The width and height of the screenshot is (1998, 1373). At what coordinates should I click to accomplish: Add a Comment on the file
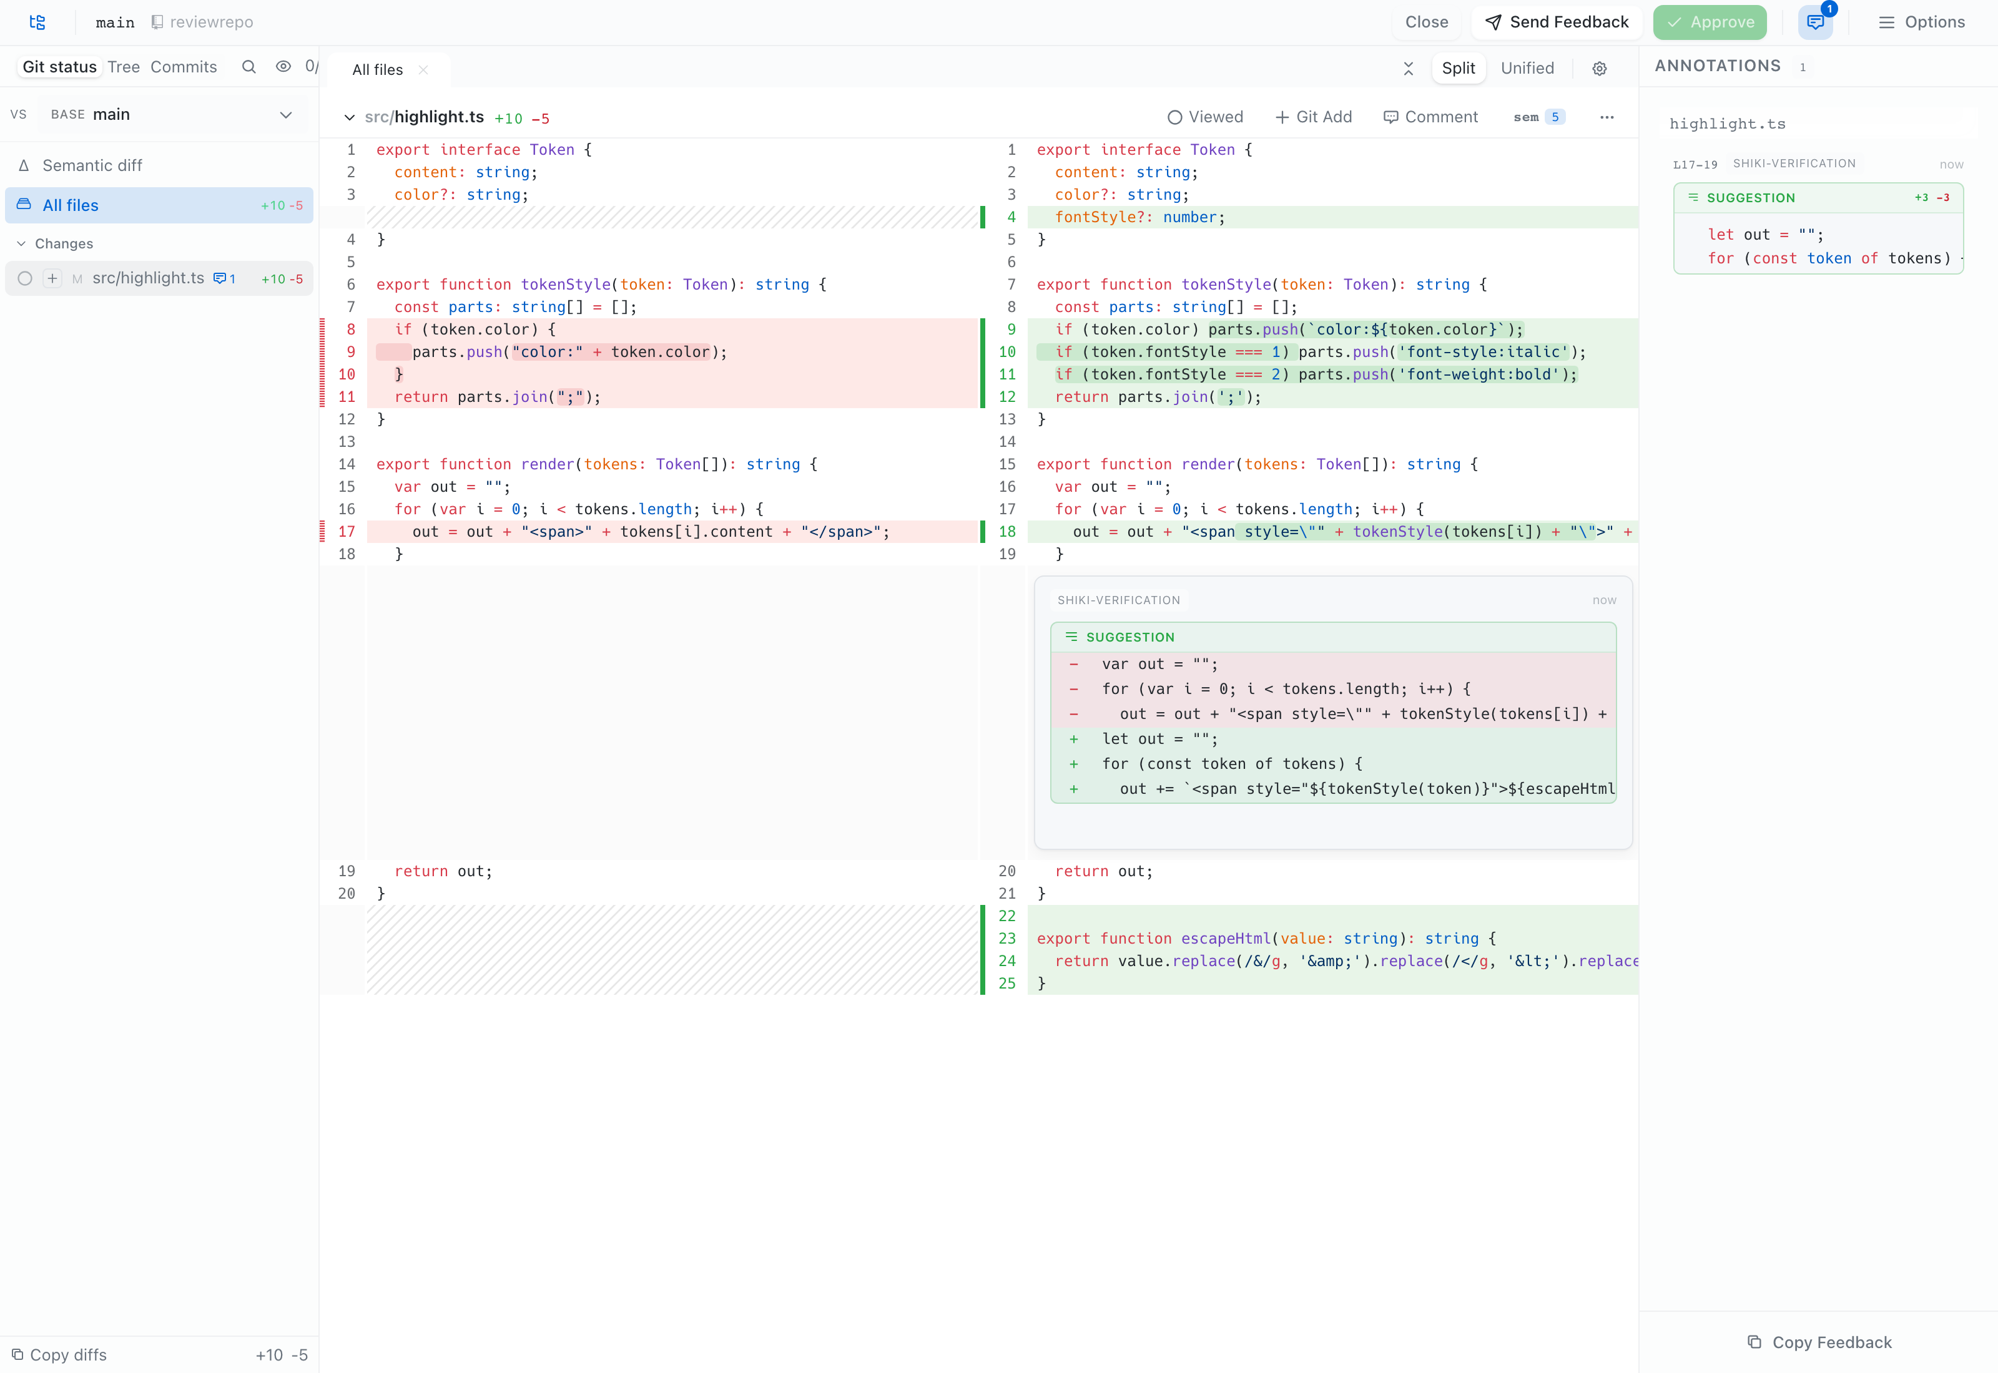(1430, 117)
